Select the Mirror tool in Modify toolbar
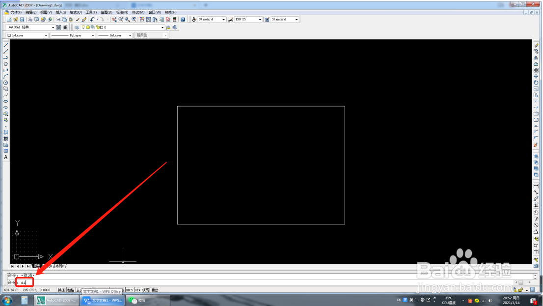 coord(536,57)
